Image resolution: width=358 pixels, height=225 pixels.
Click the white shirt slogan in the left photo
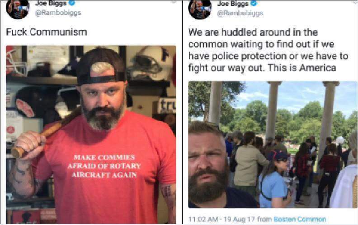[x=107, y=165]
